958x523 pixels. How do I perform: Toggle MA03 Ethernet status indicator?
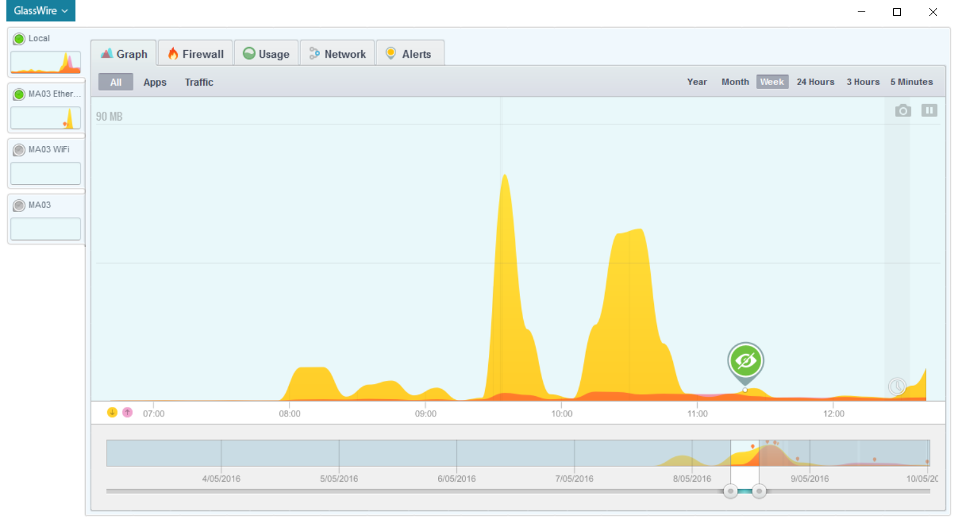coord(19,95)
